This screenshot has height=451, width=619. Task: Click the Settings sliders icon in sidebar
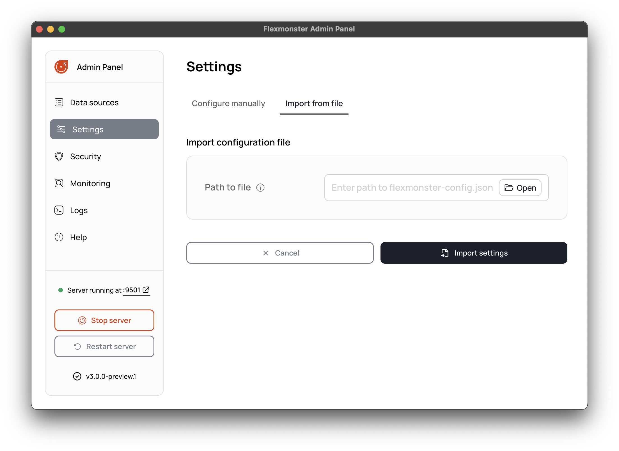point(61,129)
